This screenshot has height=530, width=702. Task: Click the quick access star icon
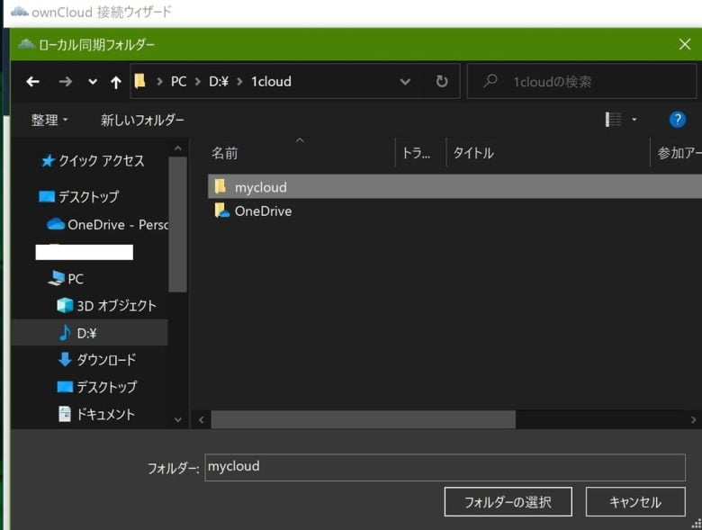click(48, 160)
